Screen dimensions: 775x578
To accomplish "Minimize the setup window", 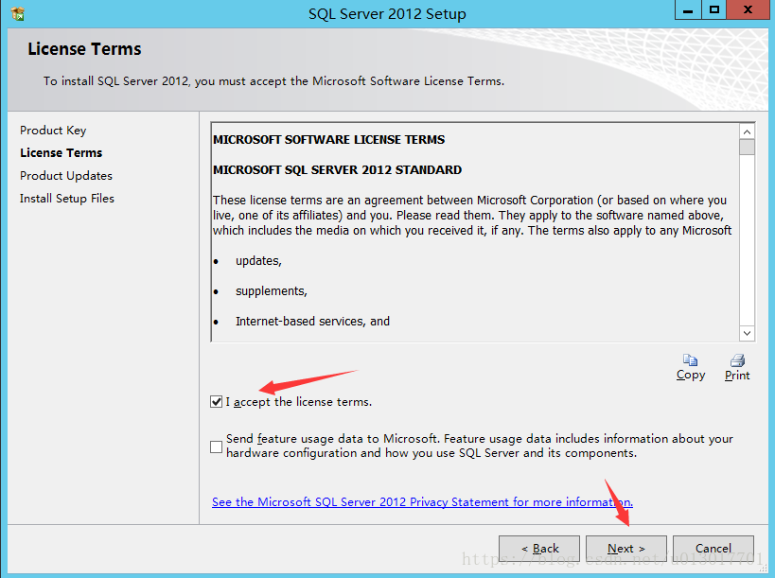I will tap(688, 9).
